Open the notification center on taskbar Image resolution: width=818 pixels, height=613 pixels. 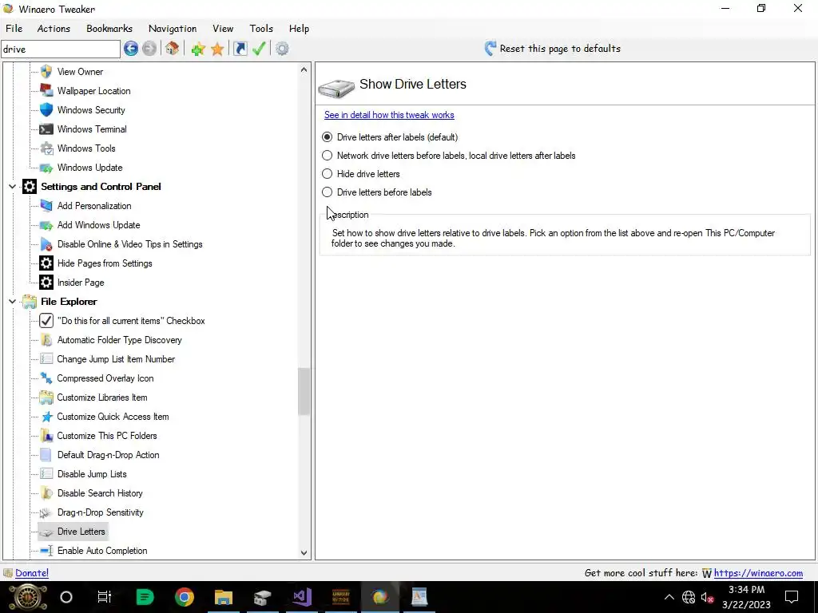point(792,597)
